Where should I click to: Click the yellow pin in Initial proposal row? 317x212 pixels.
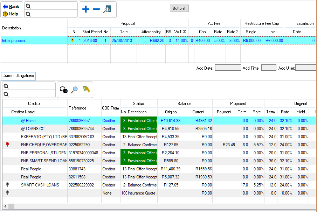(73, 41)
